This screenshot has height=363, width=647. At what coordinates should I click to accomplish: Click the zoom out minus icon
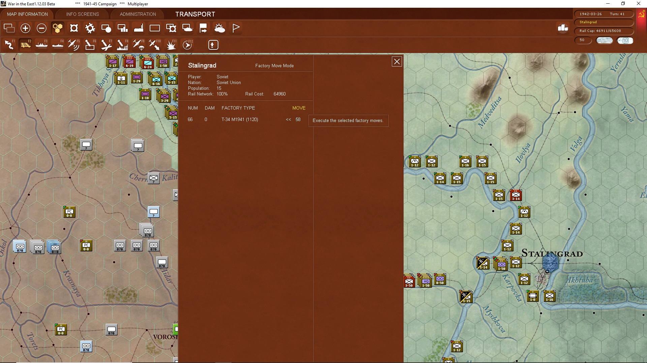tap(41, 28)
